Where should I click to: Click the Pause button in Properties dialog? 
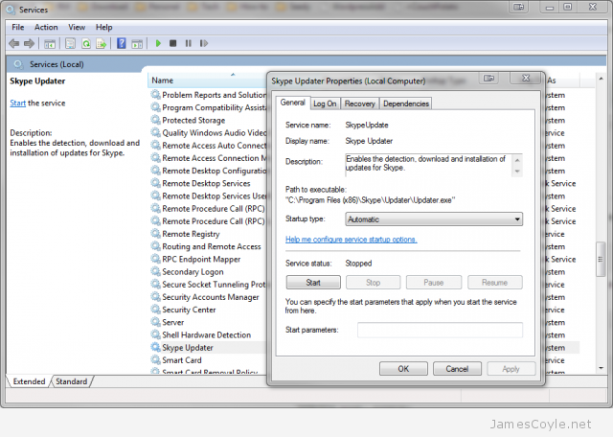tap(434, 283)
